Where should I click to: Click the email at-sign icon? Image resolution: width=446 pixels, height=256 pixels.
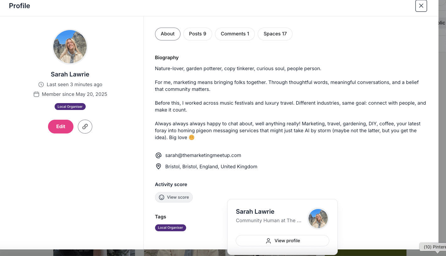(x=159, y=155)
